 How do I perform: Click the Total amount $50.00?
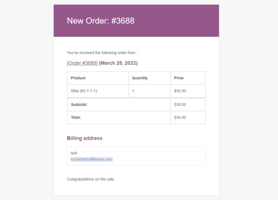[180, 117]
